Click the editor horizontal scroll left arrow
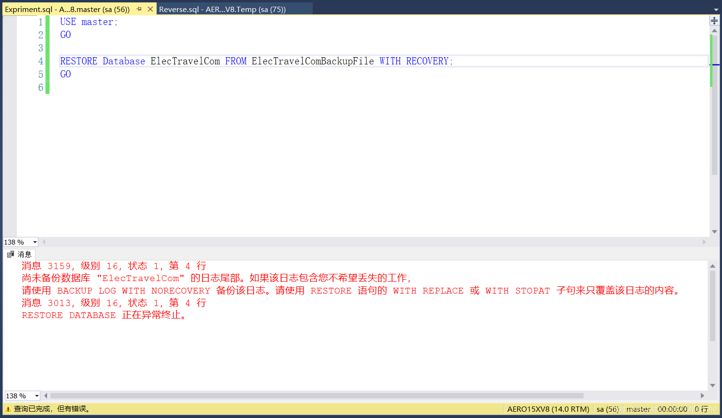Image resolution: width=722 pixels, height=418 pixels. coord(44,242)
